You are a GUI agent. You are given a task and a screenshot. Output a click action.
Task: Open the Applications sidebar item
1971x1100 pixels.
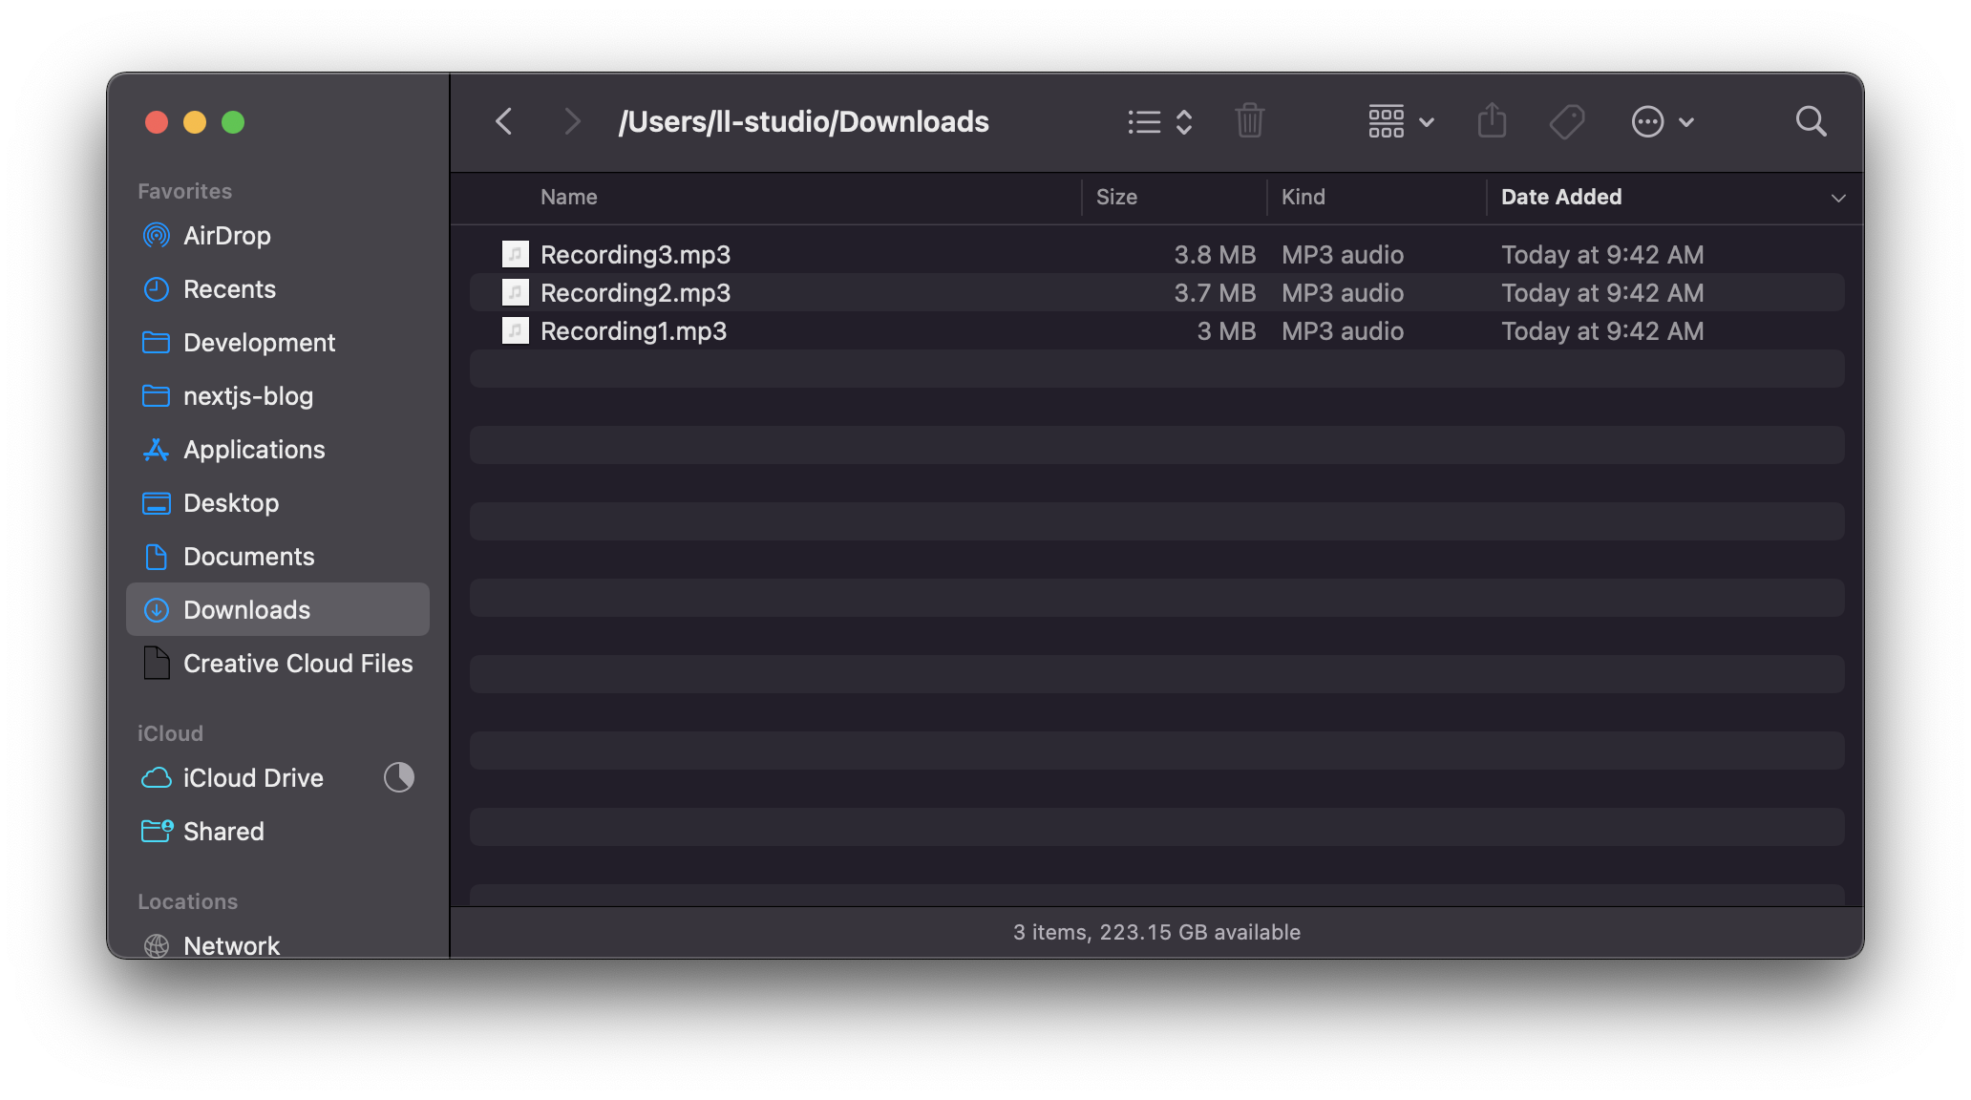click(253, 449)
